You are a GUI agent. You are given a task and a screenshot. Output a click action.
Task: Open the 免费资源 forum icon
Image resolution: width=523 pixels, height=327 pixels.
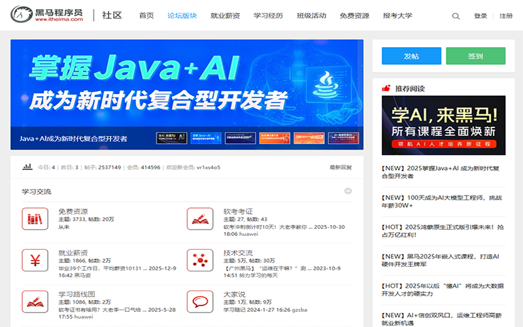(34, 220)
